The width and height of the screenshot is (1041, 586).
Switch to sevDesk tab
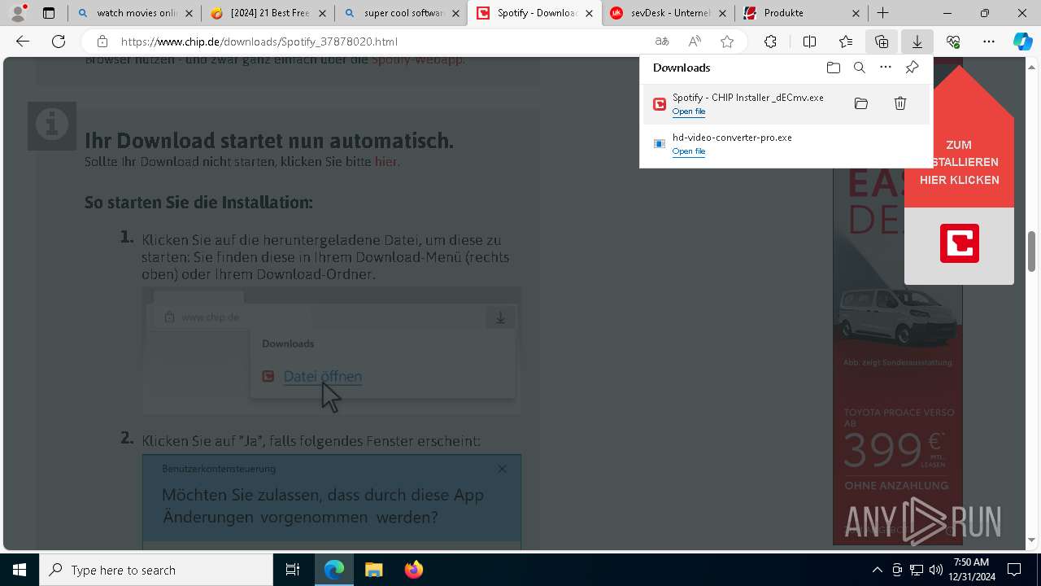tap(669, 13)
